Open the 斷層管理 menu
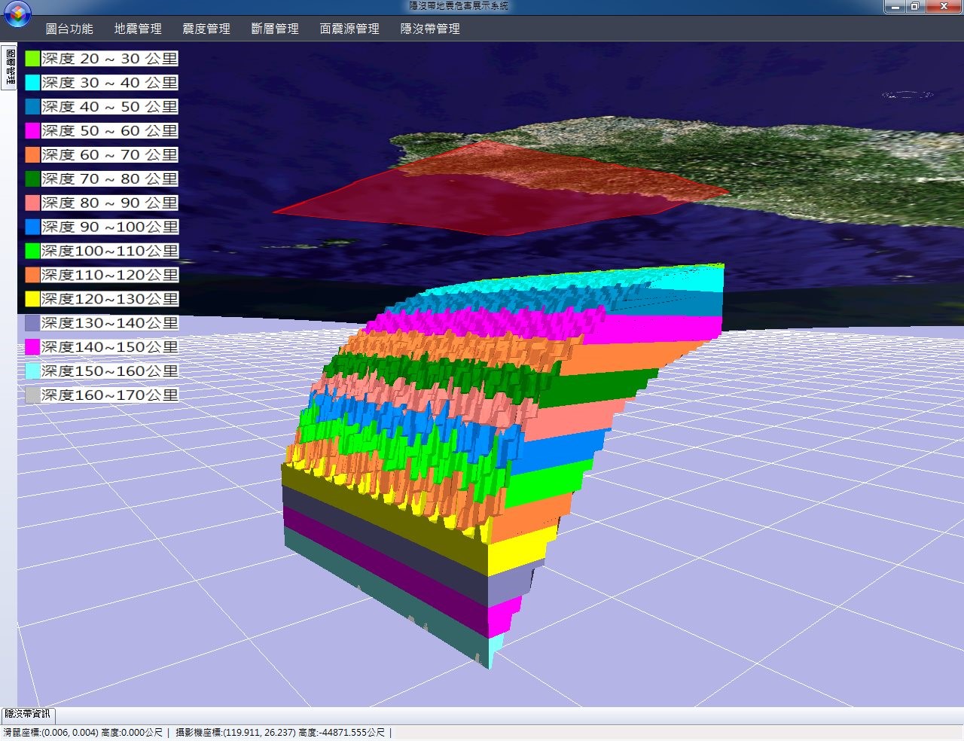964x741 pixels. (275, 29)
